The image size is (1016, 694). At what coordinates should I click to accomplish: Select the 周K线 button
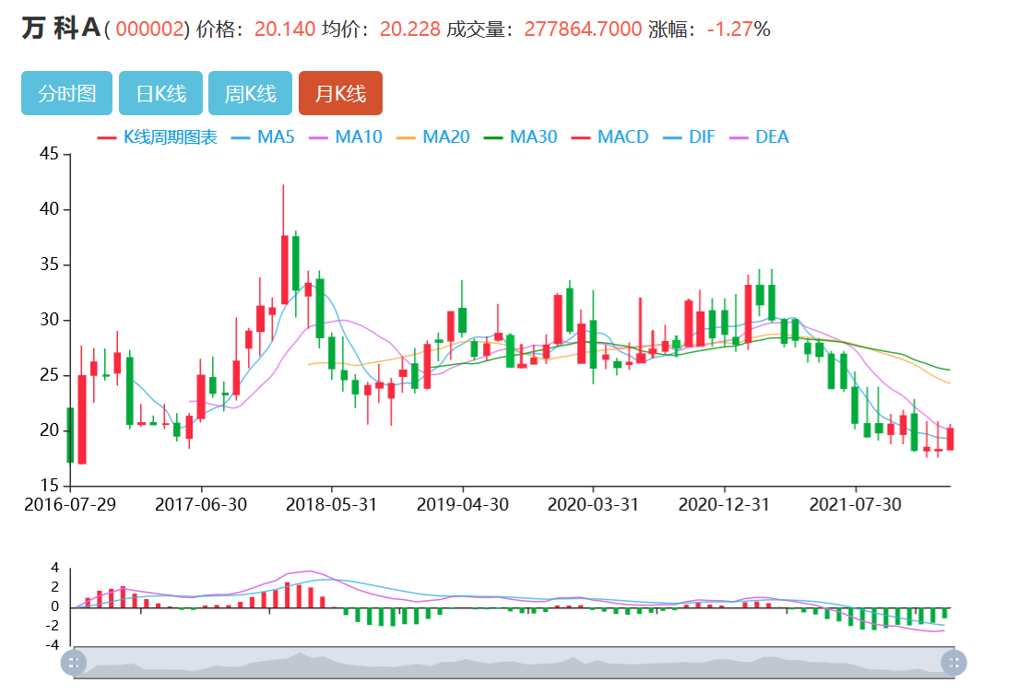[250, 93]
